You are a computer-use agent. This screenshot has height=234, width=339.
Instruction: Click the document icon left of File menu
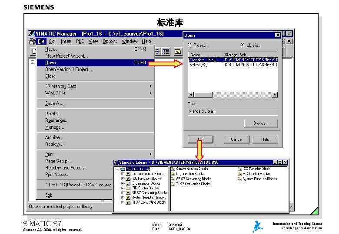pyautogui.click(x=32, y=41)
